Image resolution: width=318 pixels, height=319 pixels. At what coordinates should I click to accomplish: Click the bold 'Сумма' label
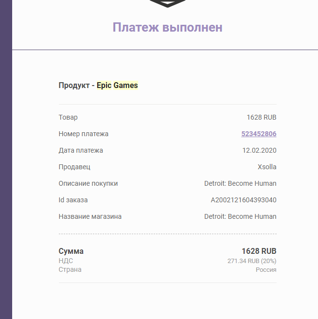71,251
